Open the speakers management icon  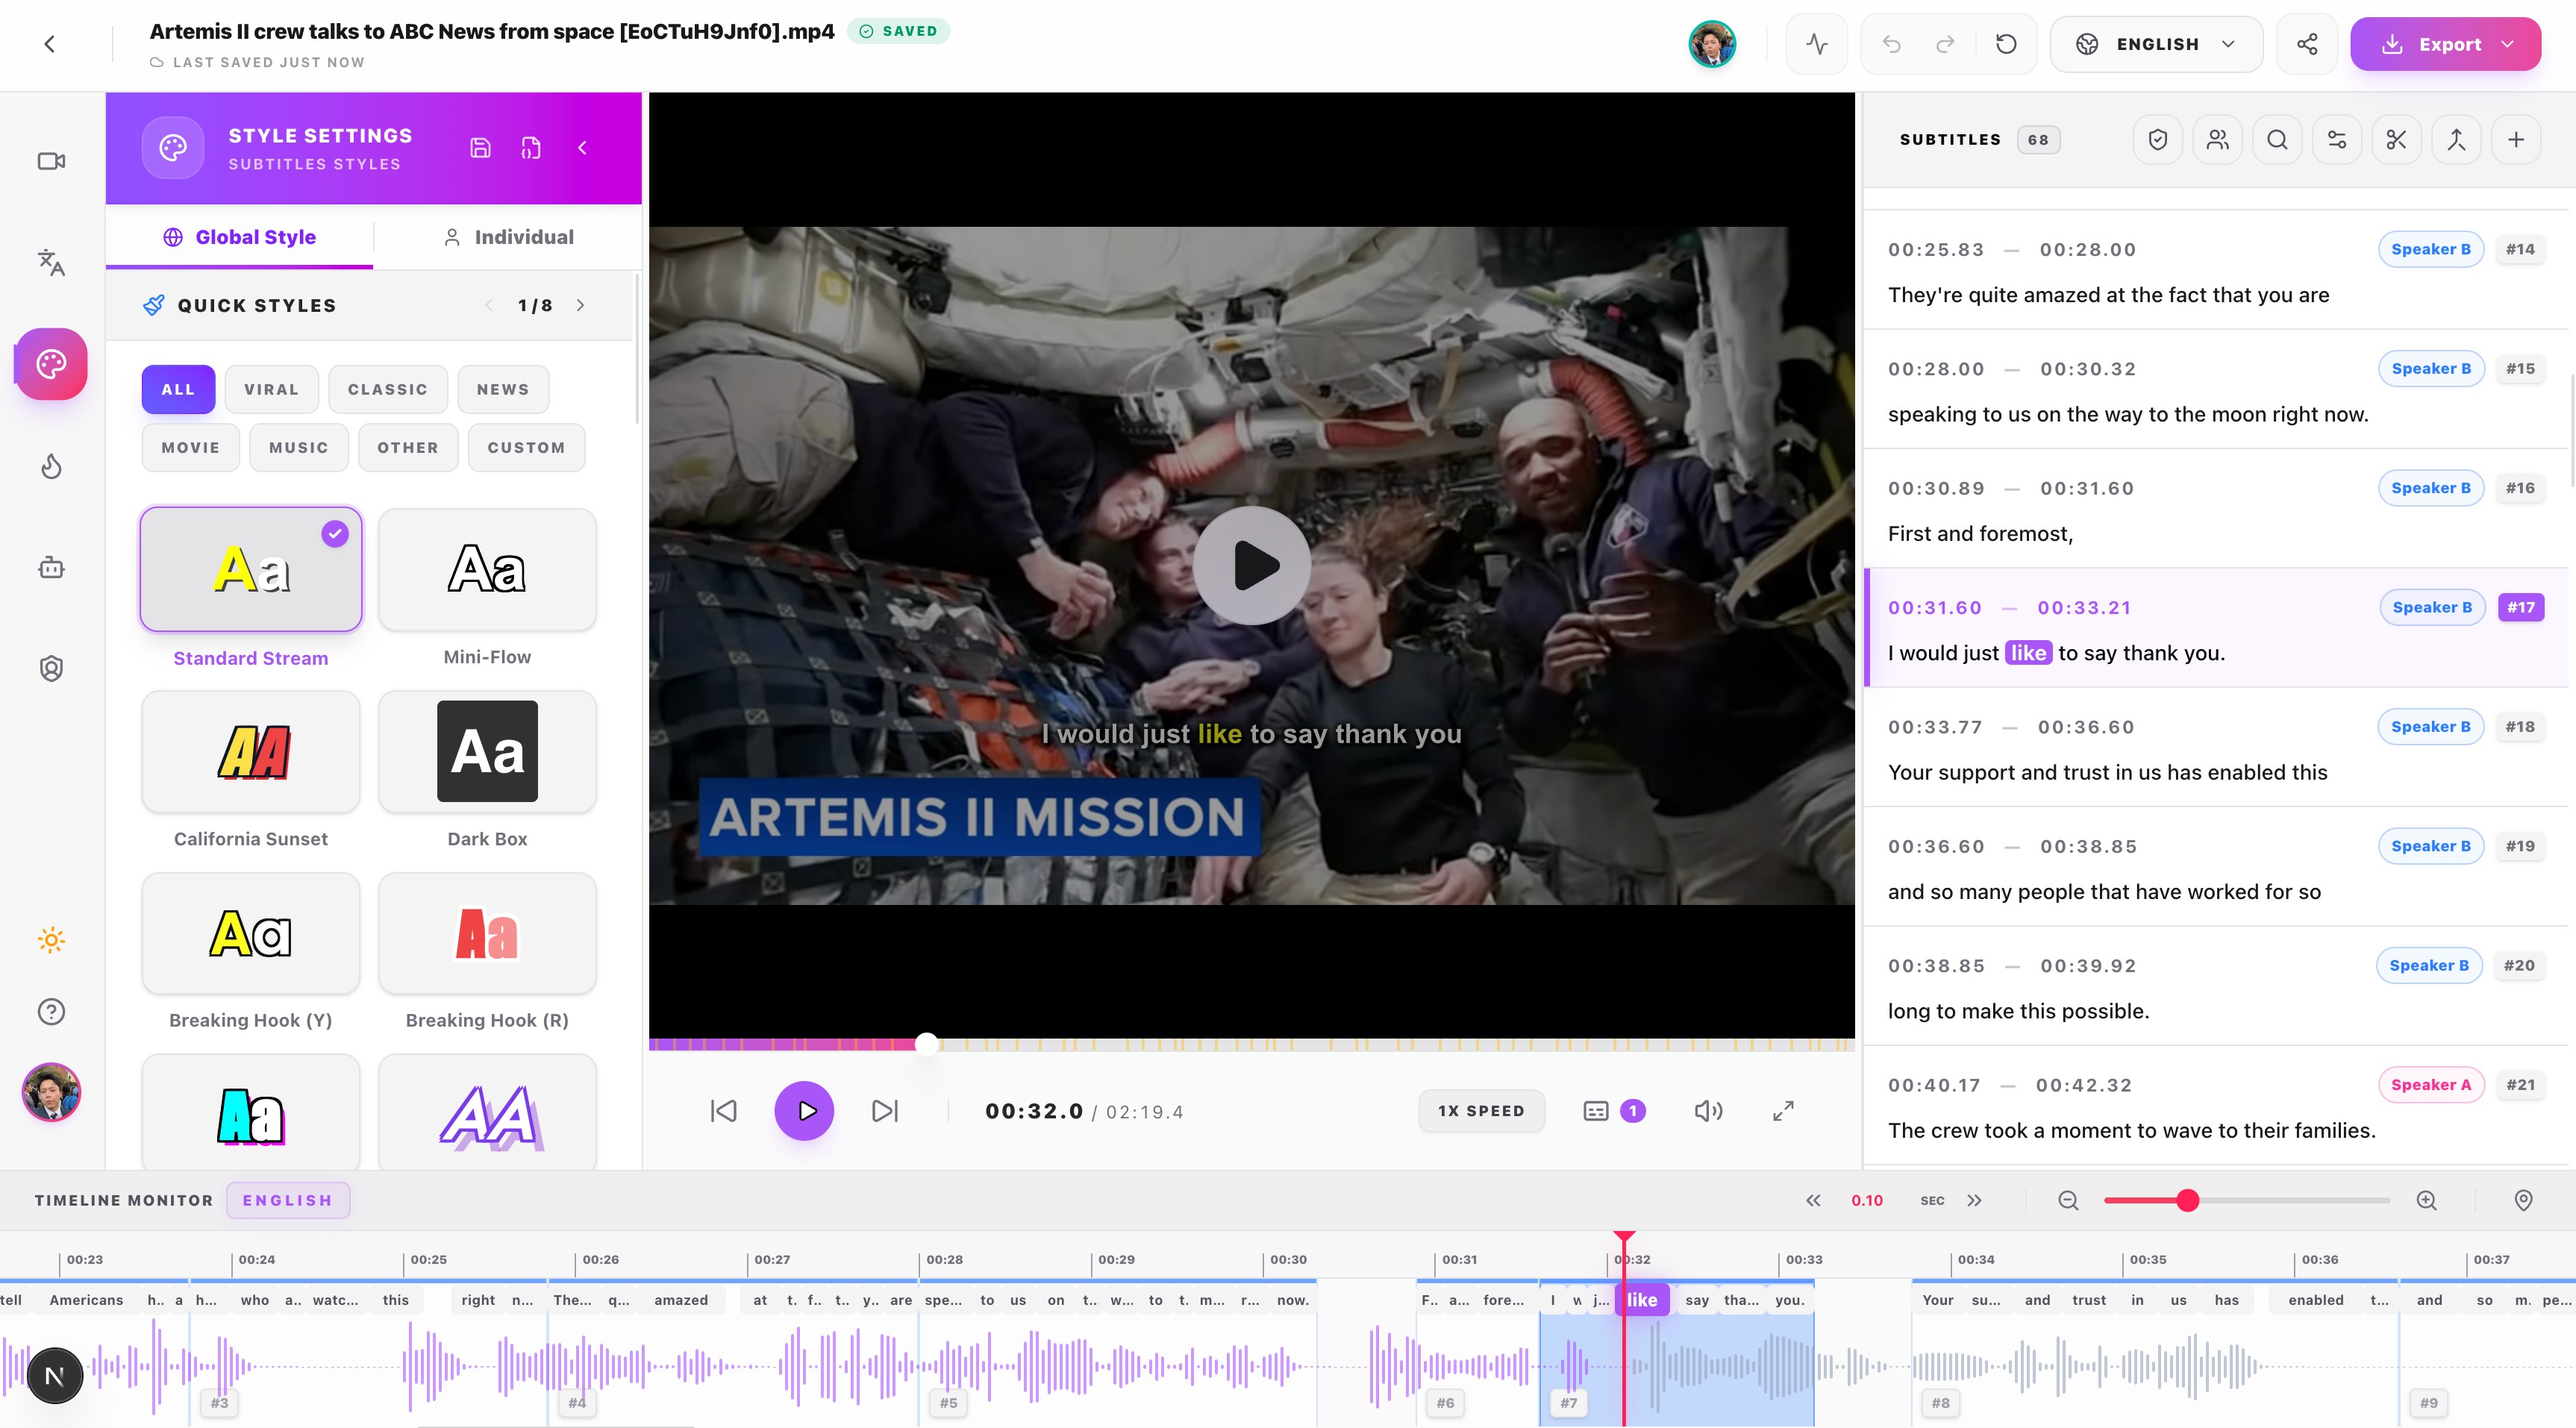[x=2218, y=140]
